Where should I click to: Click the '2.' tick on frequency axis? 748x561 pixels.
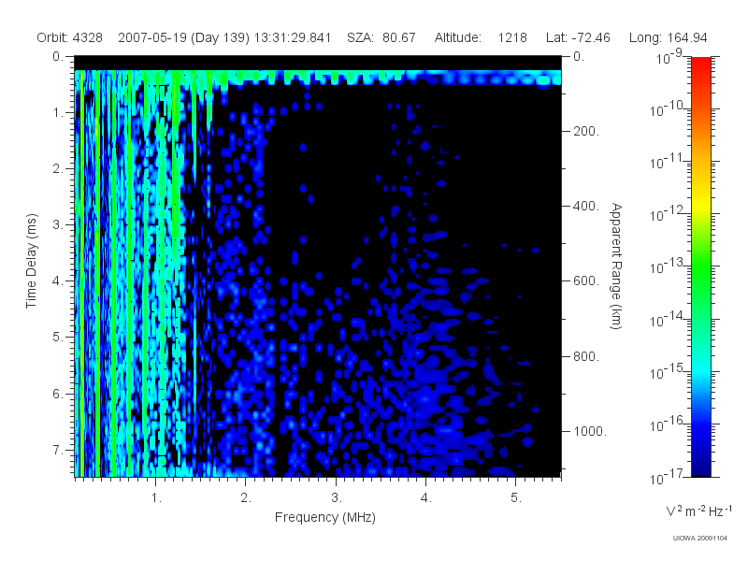[x=246, y=498]
